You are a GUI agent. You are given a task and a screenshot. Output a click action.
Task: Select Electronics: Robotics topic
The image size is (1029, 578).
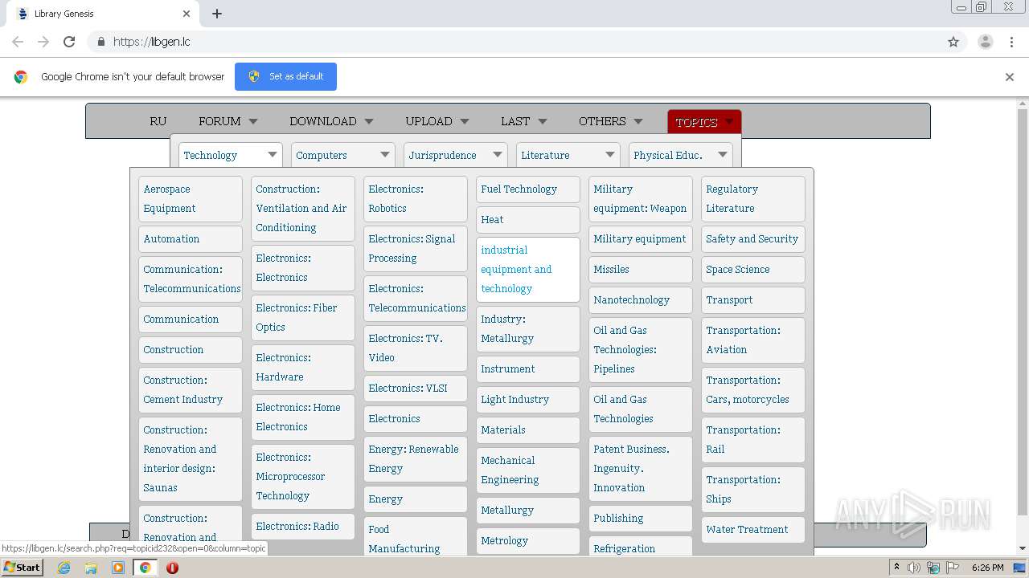point(416,199)
